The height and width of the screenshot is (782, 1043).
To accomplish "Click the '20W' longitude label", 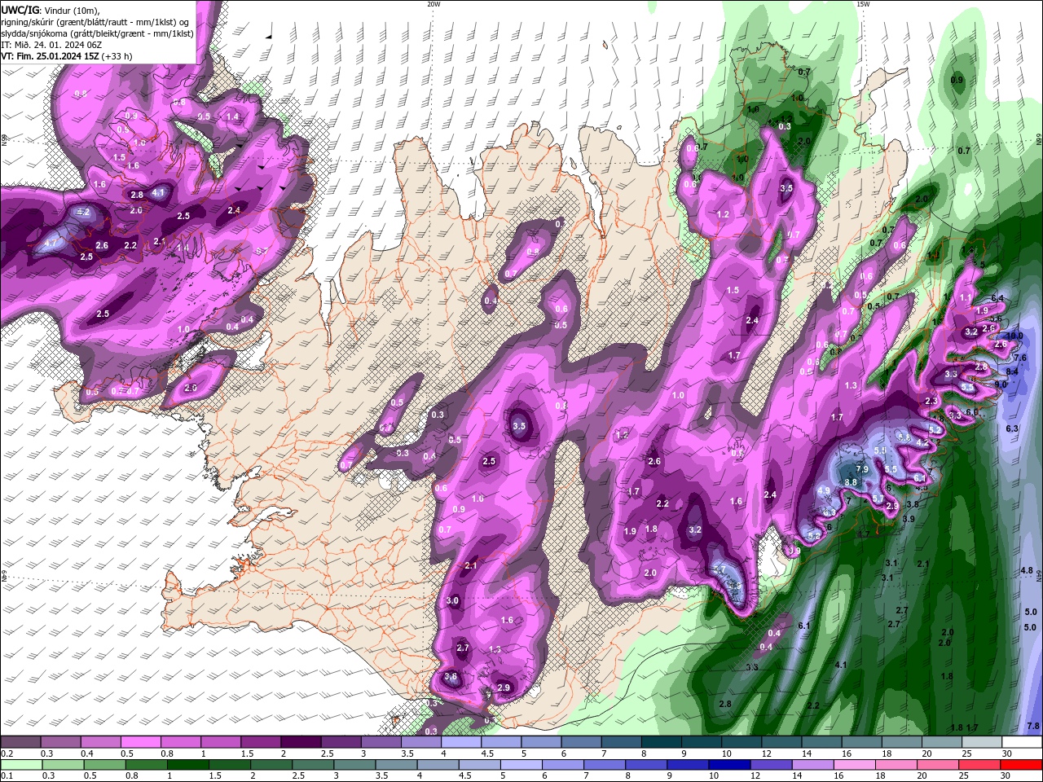I will 433,4.
